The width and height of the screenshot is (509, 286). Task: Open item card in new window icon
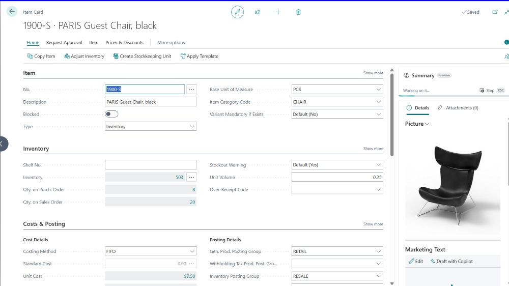(x=495, y=12)
